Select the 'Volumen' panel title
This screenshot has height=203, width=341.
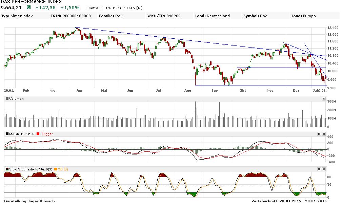point(16,99)
